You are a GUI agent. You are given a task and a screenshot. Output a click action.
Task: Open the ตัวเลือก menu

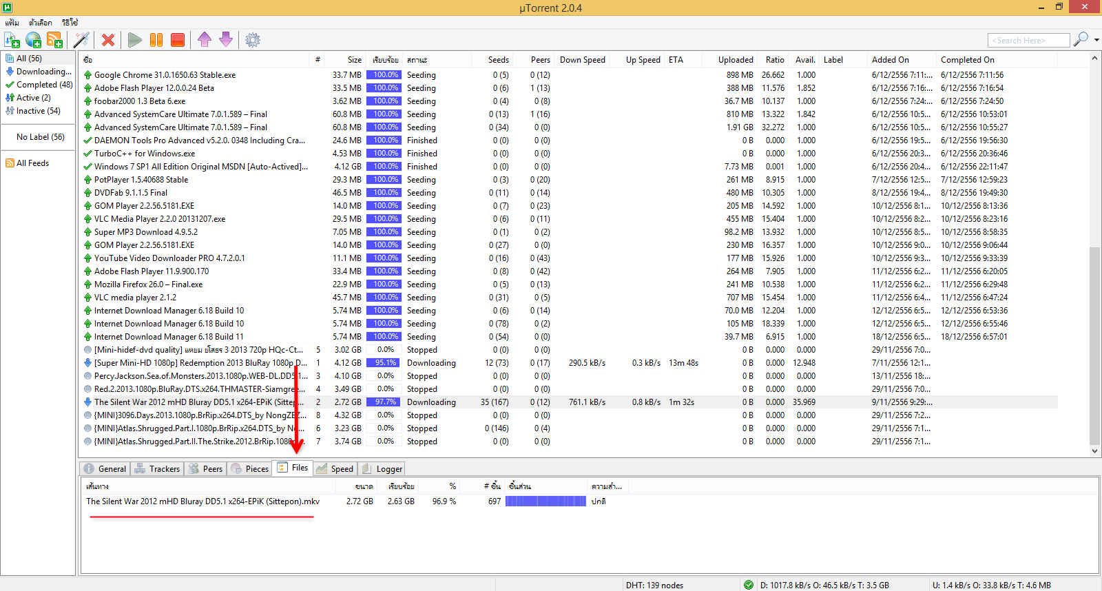[x=41, y=23]
